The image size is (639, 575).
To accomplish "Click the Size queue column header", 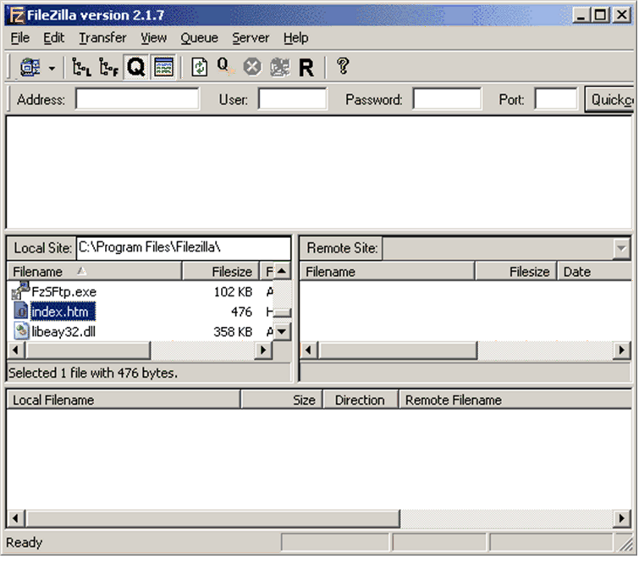I will pos(282,400).
